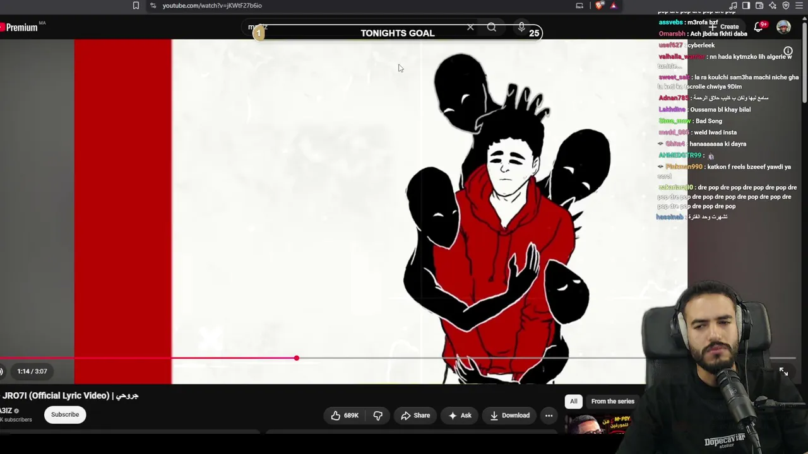This screenshot has height=454, width=808.
Task: Open Leo AI sparkle icon in toolbar
Action: 773,6
